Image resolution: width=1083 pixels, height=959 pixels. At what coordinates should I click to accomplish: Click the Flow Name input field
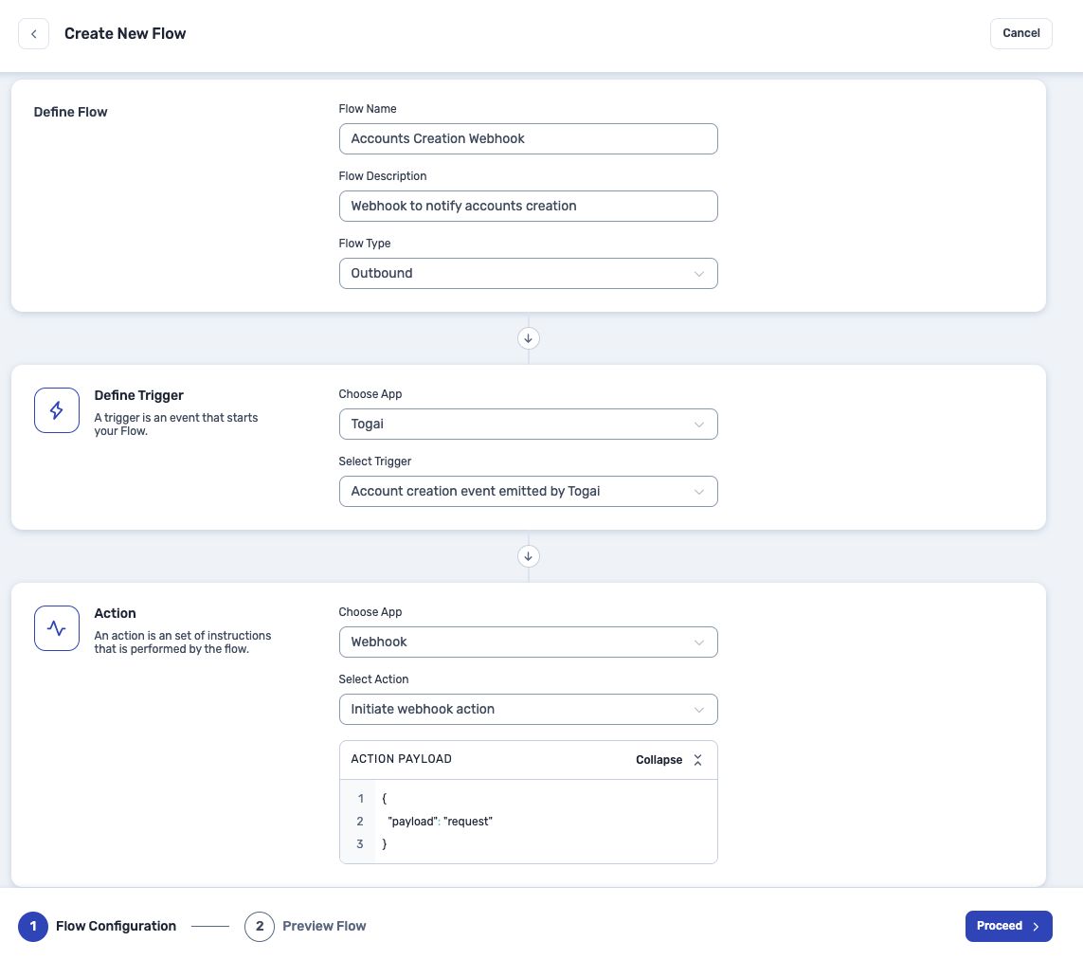[x=528, y=138]
